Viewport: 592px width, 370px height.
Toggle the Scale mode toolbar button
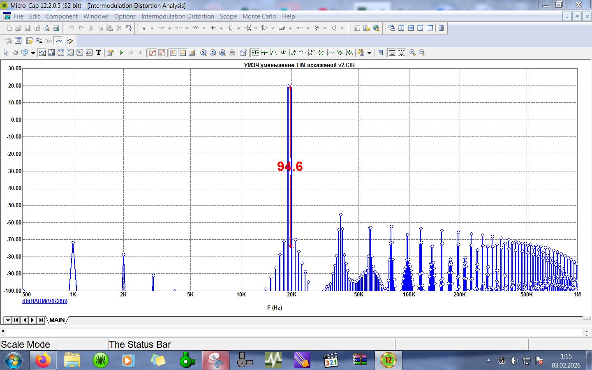click(42, 53)
